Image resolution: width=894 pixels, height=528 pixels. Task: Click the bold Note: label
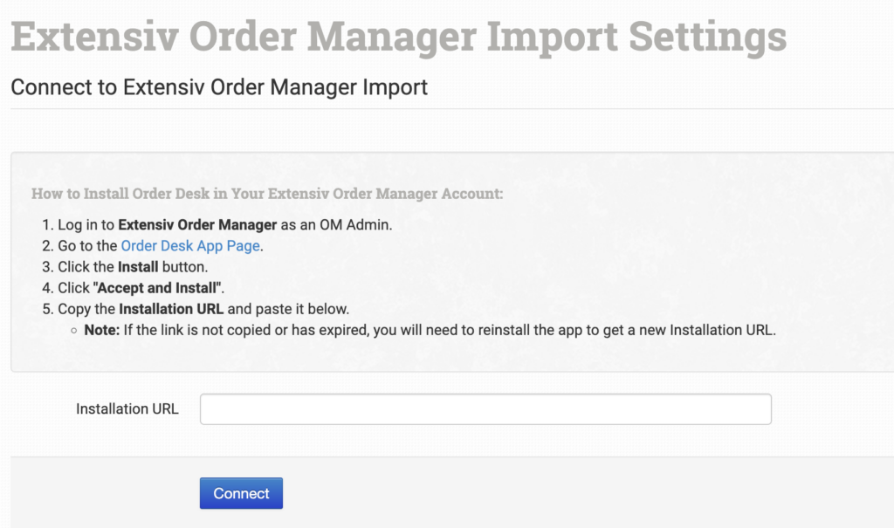click(x=101, y=331)
